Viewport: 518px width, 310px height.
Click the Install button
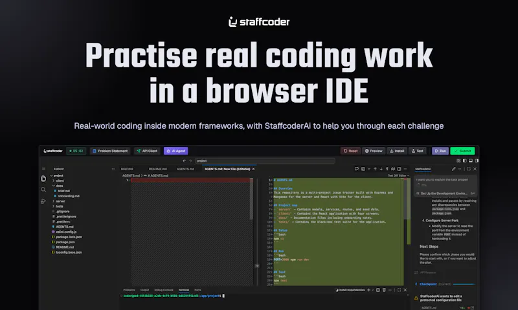click(397, 151)
